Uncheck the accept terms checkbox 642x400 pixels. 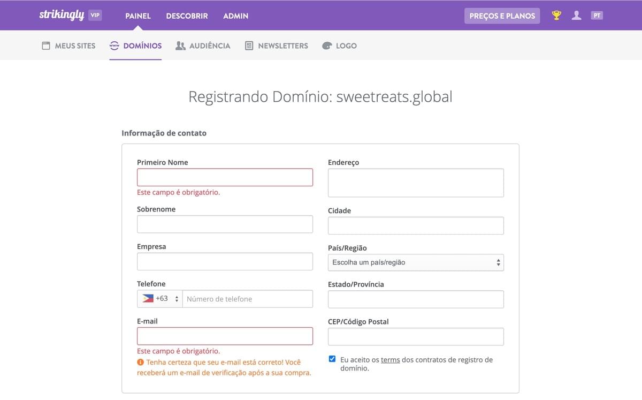point(332,359)
